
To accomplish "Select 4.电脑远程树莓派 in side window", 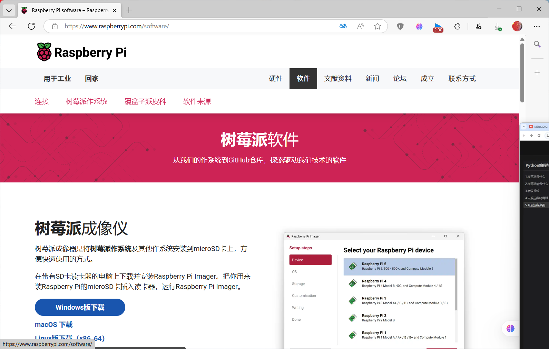I will coord(536,198).
